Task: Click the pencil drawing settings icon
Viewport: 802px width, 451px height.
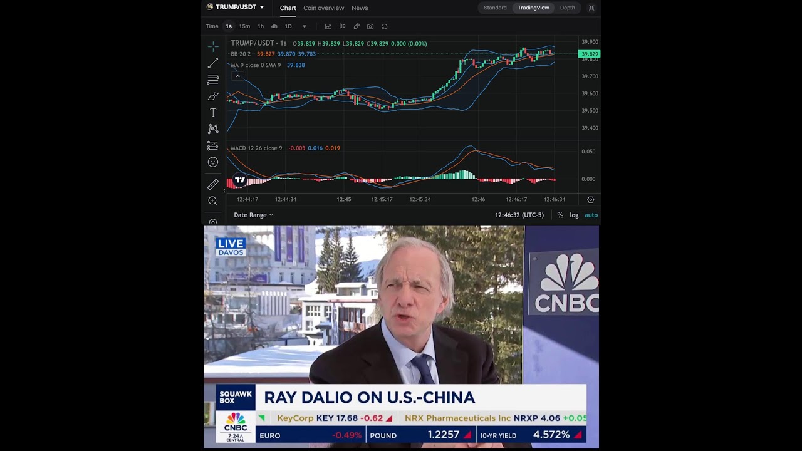Action: 357,26
